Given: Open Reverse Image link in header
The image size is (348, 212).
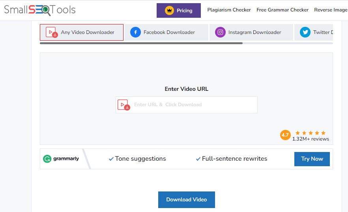Looking at the screenshot, I should click(331, 10).
